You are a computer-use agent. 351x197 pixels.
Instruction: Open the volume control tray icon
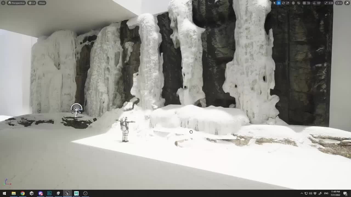pos(310,193)
